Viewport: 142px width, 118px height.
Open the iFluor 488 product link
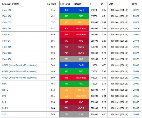tap(7, 16)
